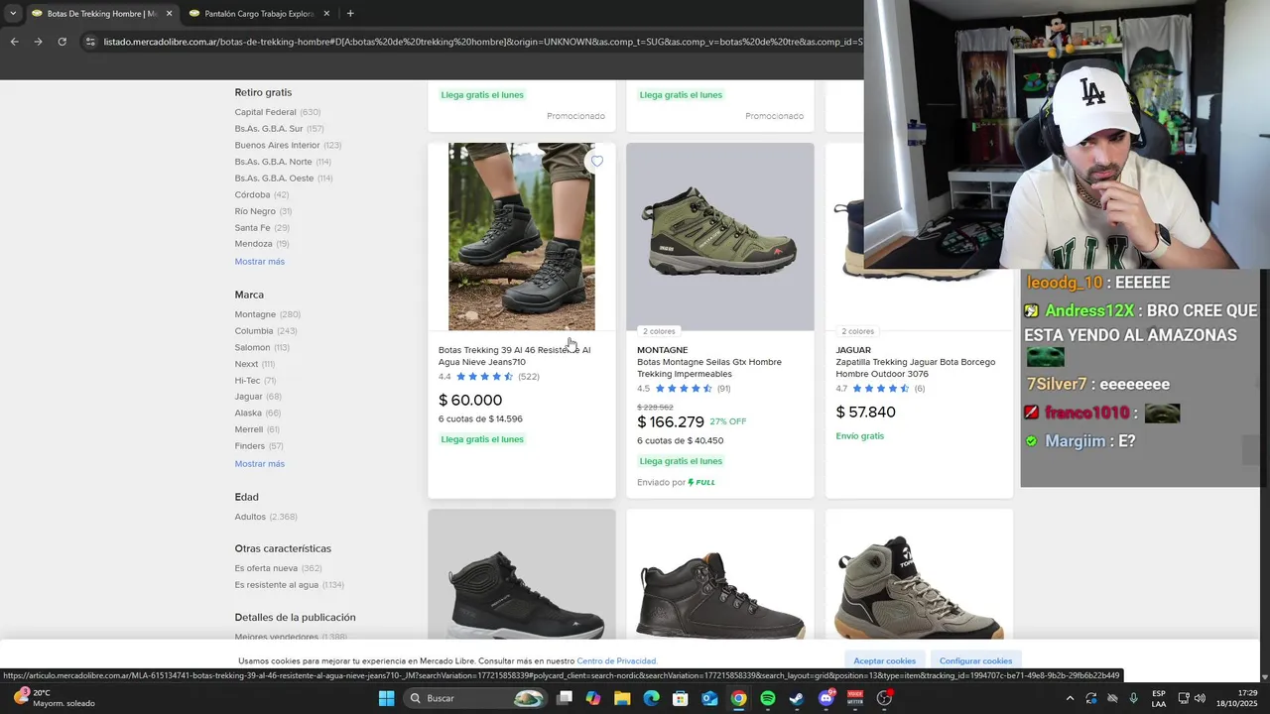
Task: Go back using browser back arrow
Action: pyautogui.click(x=14, y=42)
